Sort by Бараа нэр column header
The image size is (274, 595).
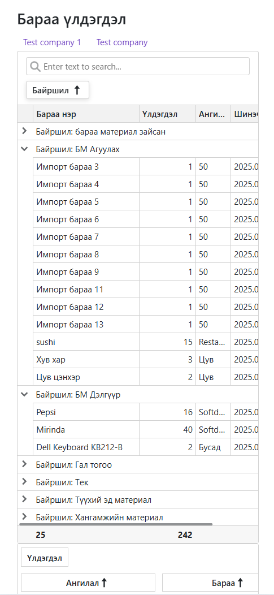point(86,114)
